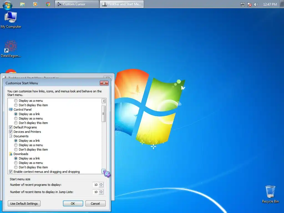
Task: Select Control Panel Display as a link
Action: pos(16,114)
